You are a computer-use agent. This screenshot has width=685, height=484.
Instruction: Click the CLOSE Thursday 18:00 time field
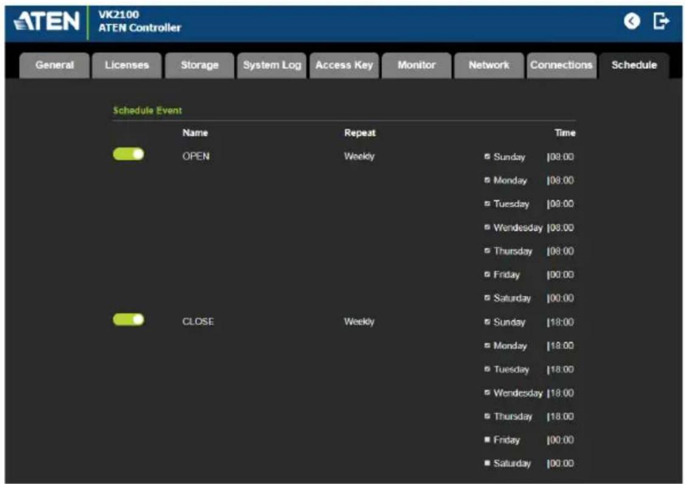click(560, 416)
